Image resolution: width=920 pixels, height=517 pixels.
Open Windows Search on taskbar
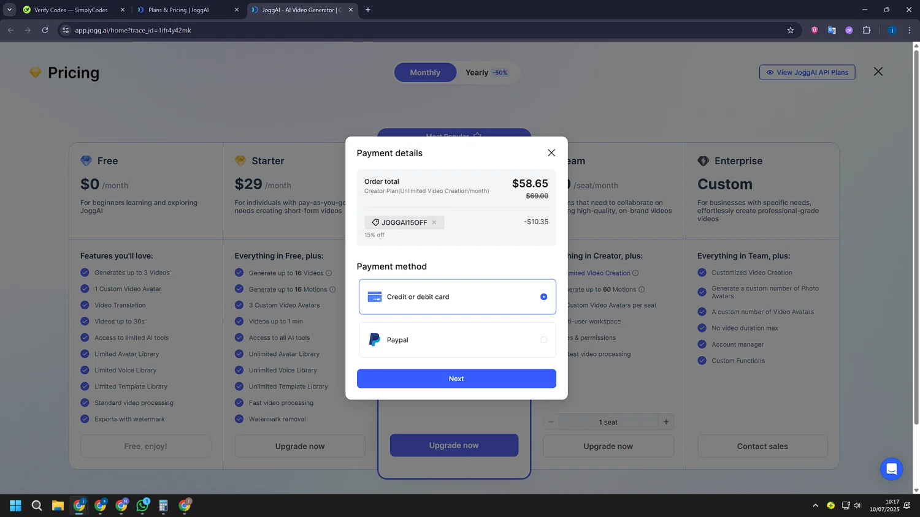pos(37,505)
